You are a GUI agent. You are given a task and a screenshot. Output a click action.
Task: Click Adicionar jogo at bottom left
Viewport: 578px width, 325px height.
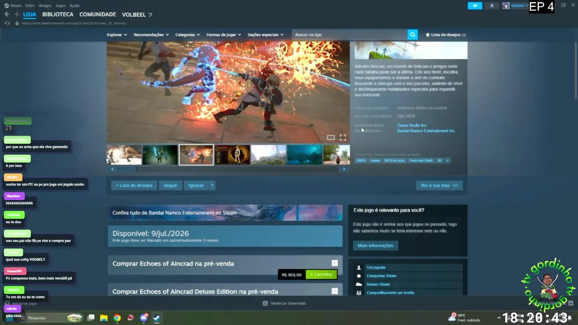pos(21,303)
